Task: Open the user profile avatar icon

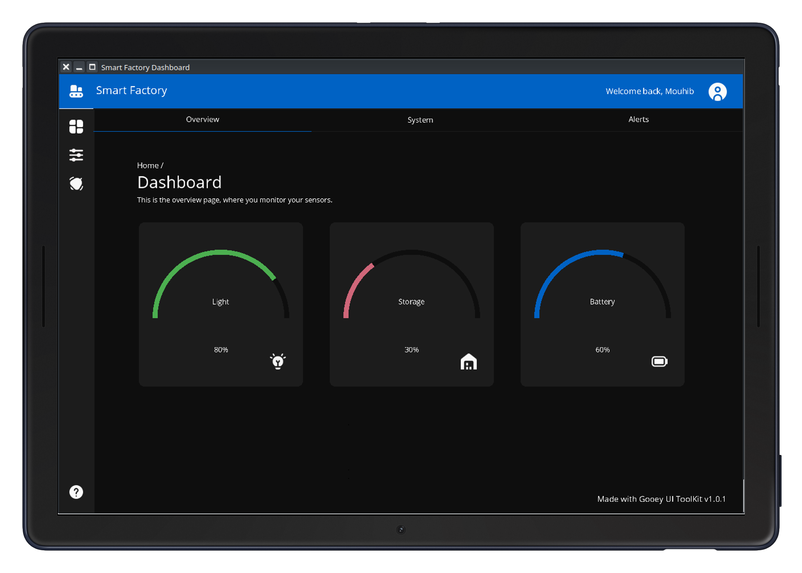Action: 717,92
